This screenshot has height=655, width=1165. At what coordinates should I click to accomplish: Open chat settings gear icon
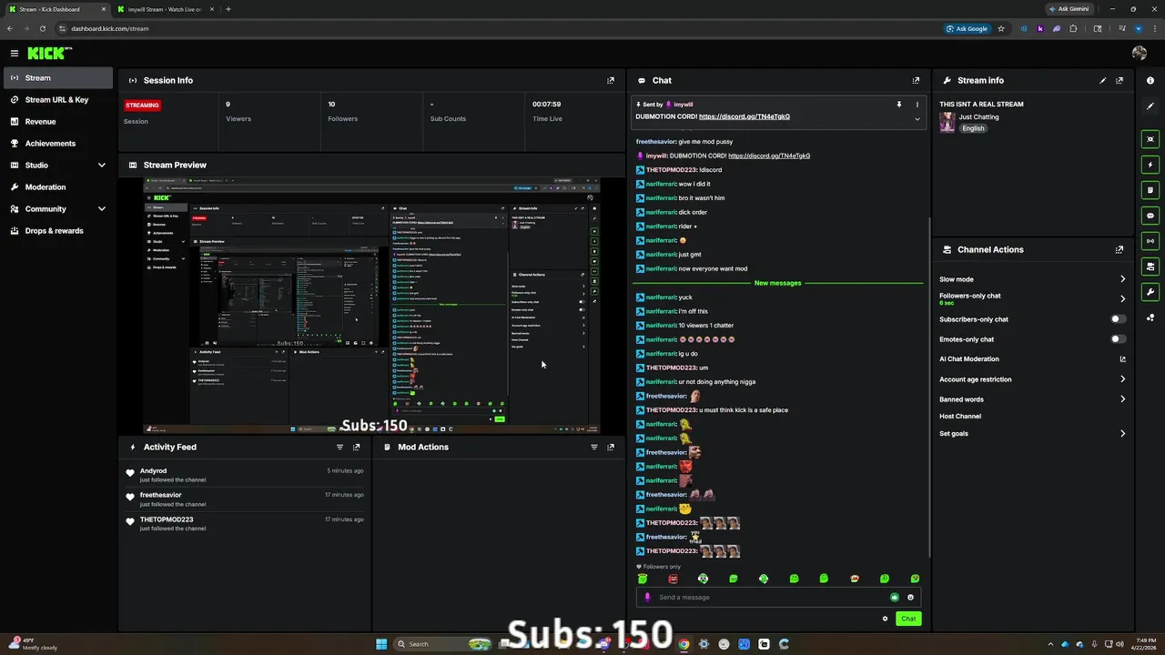point(885,619)
